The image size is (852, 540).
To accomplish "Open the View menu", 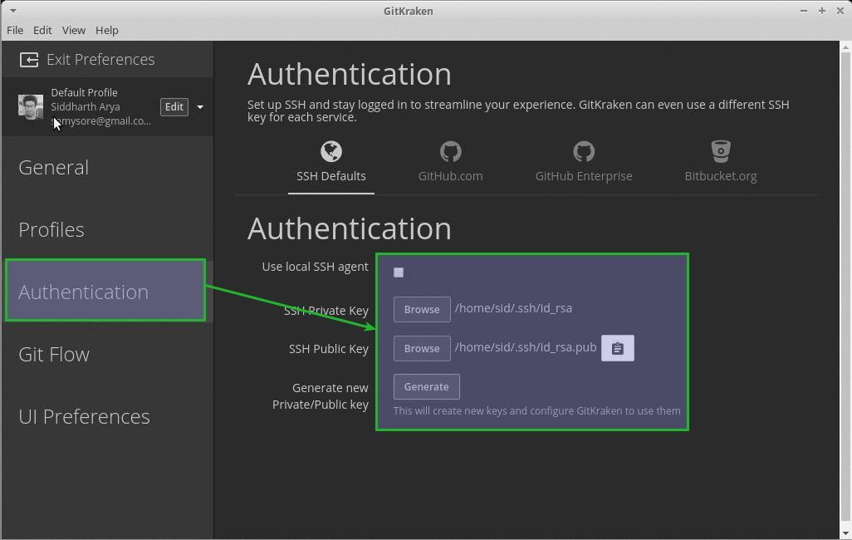I will point(73,31).
